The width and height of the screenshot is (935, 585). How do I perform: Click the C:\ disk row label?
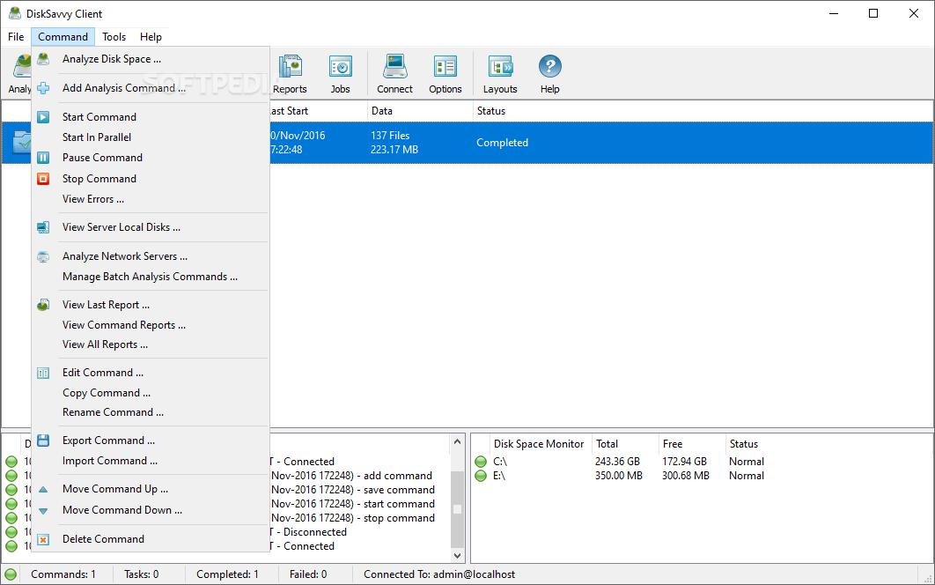[x=500, y=462]
